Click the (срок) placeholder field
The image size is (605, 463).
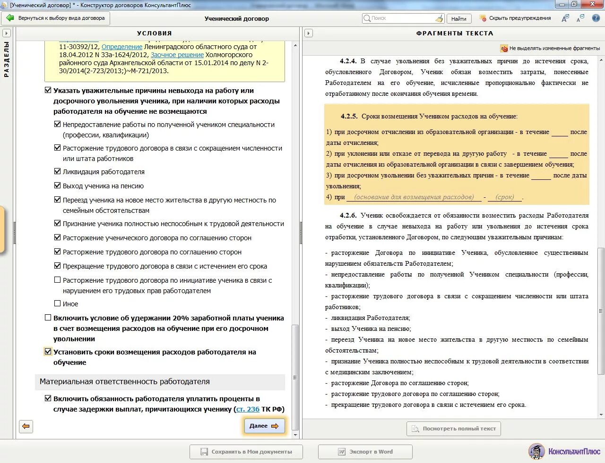(505, 197)
